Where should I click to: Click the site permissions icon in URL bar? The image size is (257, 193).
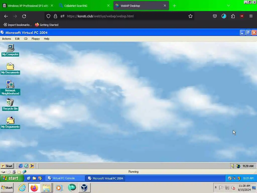[62, 16]
